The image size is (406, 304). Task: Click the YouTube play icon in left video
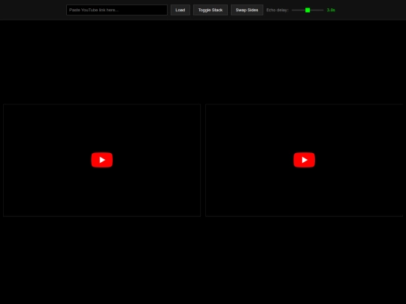tap(101, 160)
